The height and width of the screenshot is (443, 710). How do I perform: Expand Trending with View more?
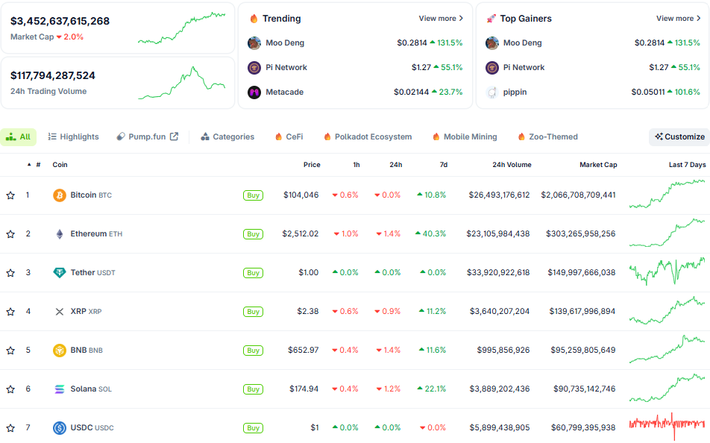pyautogui.click(x=441, y=19)
